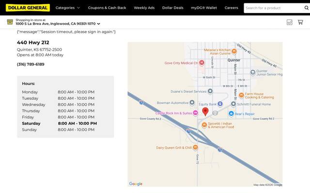Click the Wednesday hours row
This screenshot has width=310, height=193.
[x=58, y=105]
